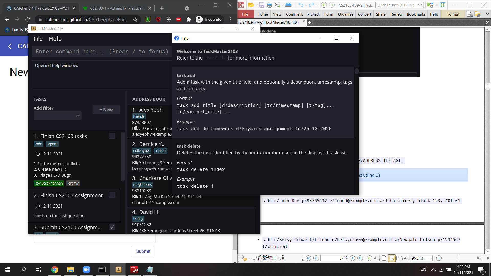Open the Add filter dropdown
The height and width of the screenshot is (276, 491).
57,116
